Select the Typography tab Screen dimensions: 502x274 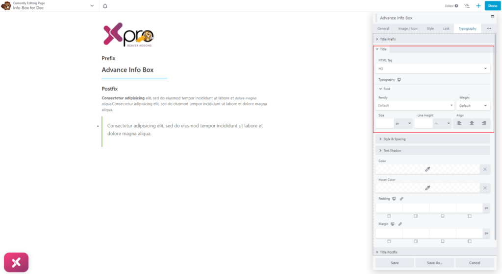point(467,28)
